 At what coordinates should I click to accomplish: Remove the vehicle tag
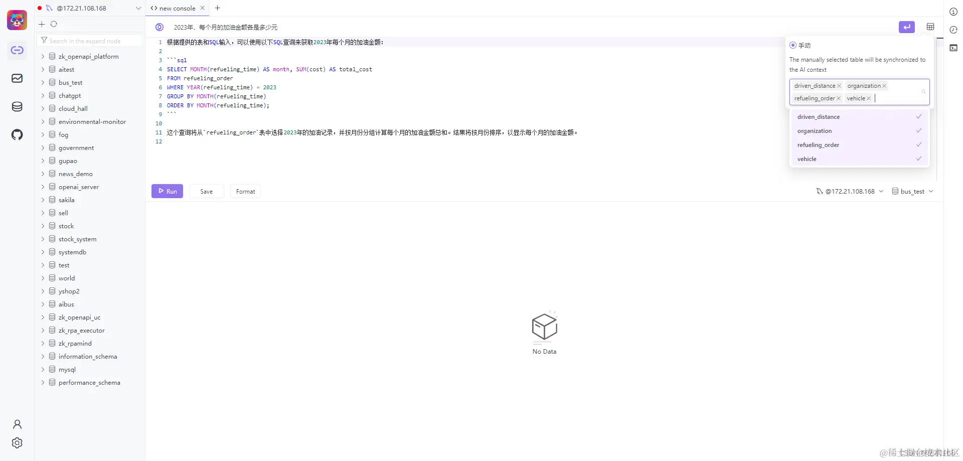click(869, 98)
